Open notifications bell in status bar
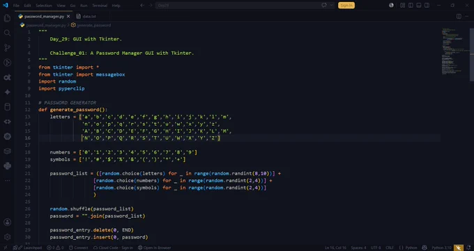The height and width of the screenshot is (251, 474). click(468, 248)
